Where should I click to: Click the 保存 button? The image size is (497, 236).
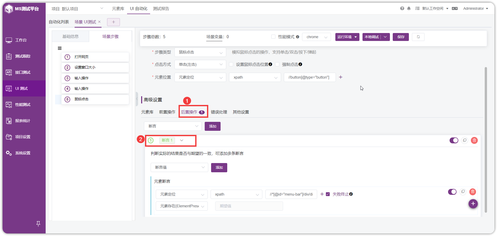pos(401,37)
